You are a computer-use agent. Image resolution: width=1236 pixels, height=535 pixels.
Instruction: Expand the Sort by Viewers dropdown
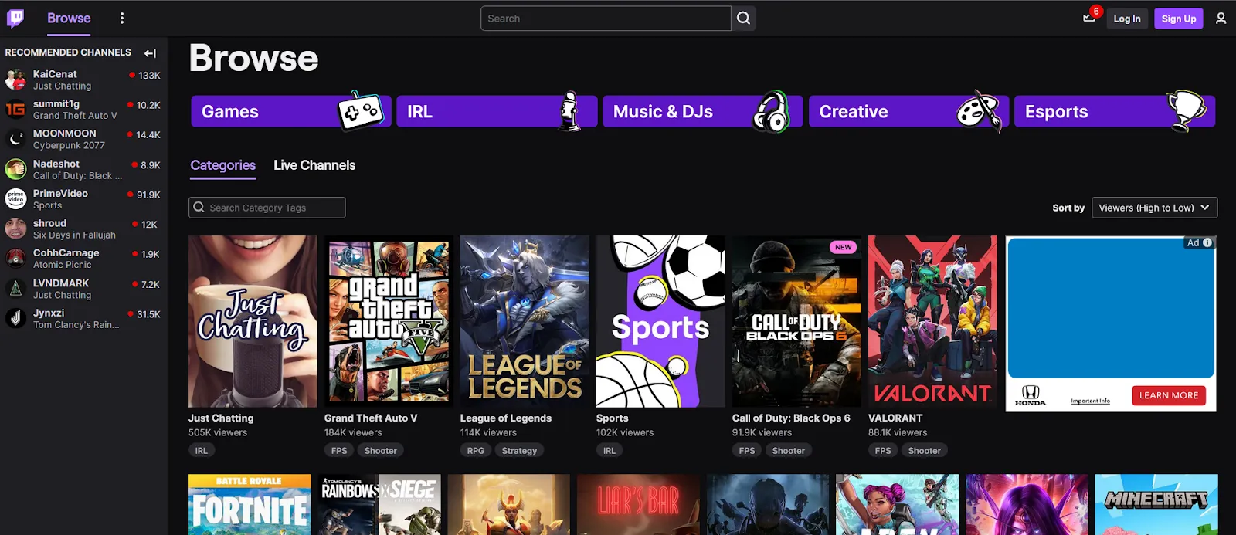(1154, 208)
